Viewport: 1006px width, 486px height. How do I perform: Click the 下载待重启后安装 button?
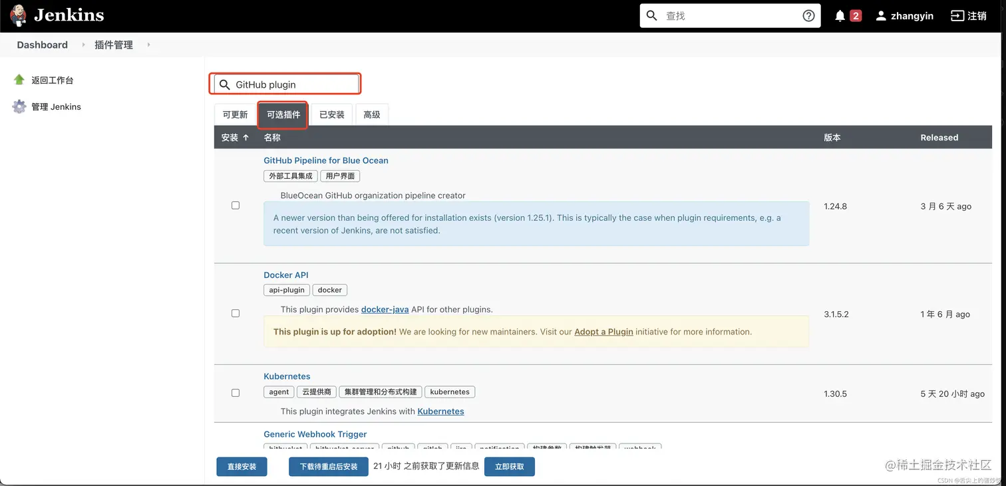(329, 467)
